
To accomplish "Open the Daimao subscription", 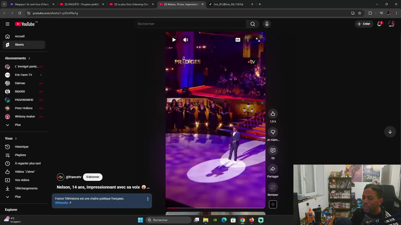I will pos(24,83).
